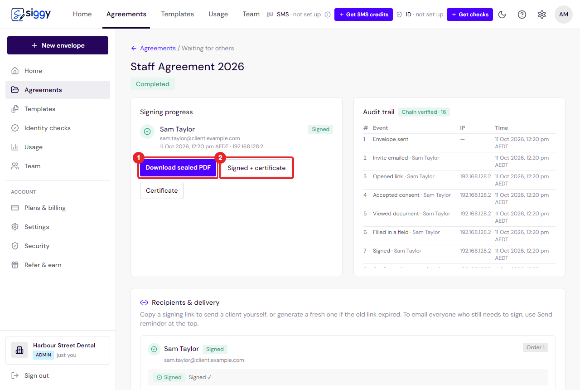Click the SMS chat bubble icon

point(271,15)
